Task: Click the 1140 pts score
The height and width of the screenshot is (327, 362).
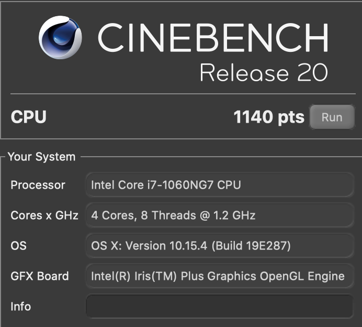Action: 268,117
